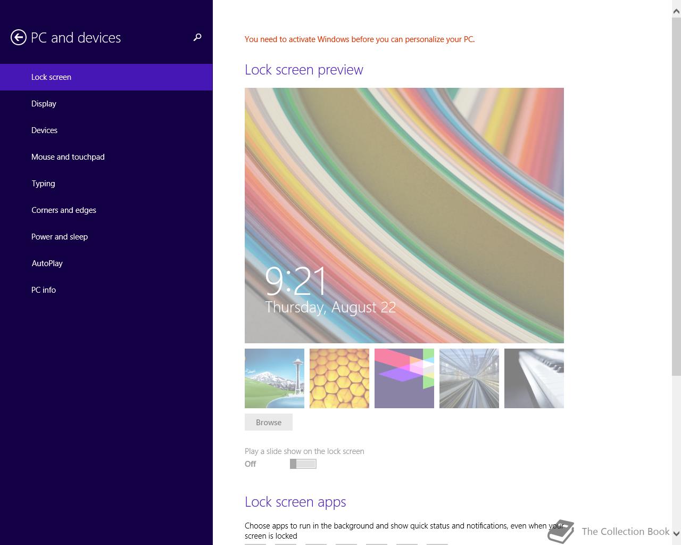Select Lock screen in the sidebar
The height and width of the screenshot is (545, 681).
pyautogui.click(x=106, y=77)
